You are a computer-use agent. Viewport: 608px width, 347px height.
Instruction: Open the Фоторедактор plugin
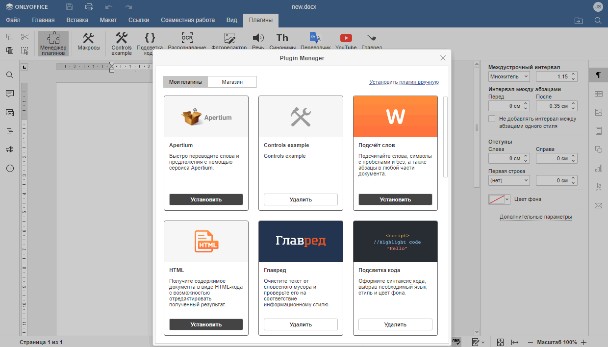(229, 42)
